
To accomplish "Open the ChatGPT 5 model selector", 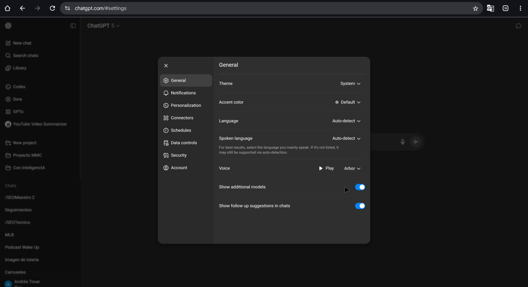I will [103, 26].
